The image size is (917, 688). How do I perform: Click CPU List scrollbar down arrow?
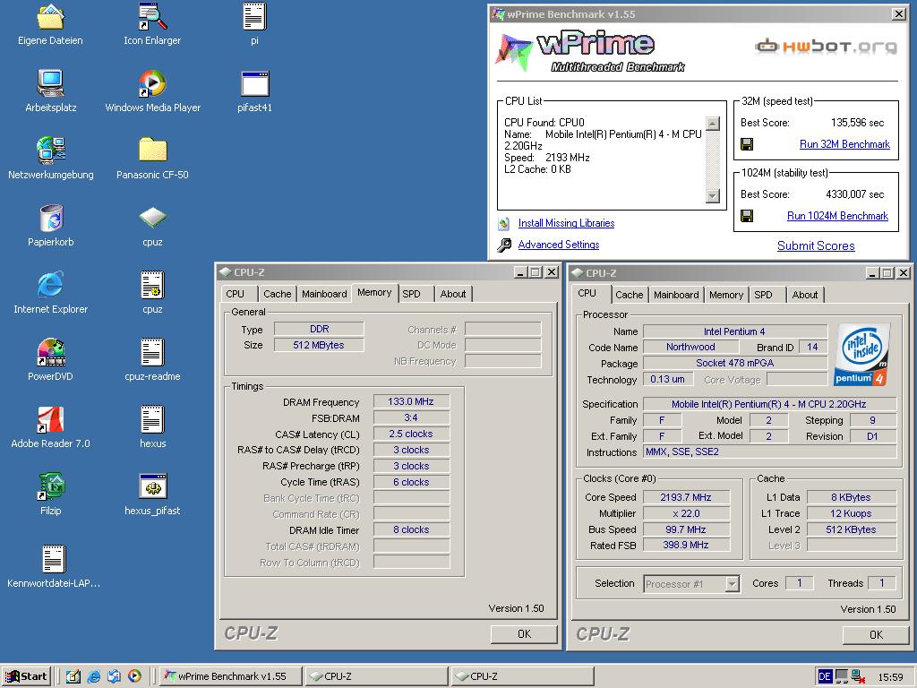pos(712,196)
